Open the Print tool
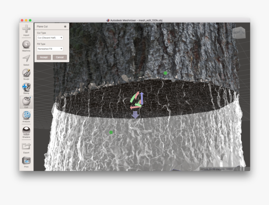Viewport: 269px width, 205px height. 26,161
